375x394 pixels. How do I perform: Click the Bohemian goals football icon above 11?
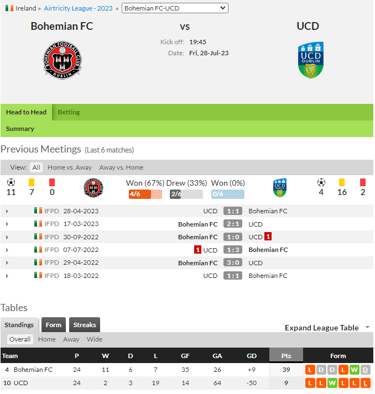pyautogui.click(x=11, y=182)
